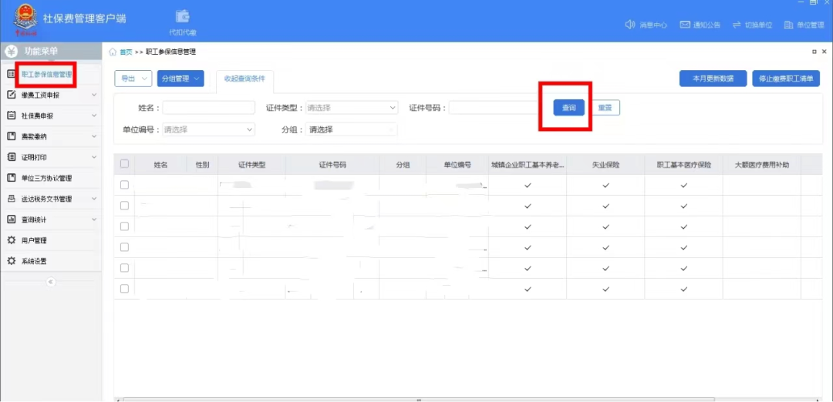833x402 pixels.
Task: Tick the checkbox in the fourth table row
Action: 124,247
